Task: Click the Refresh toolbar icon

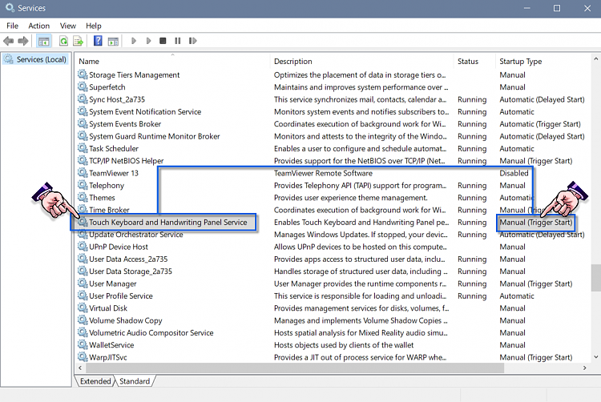Action: (x=63, y=41)
